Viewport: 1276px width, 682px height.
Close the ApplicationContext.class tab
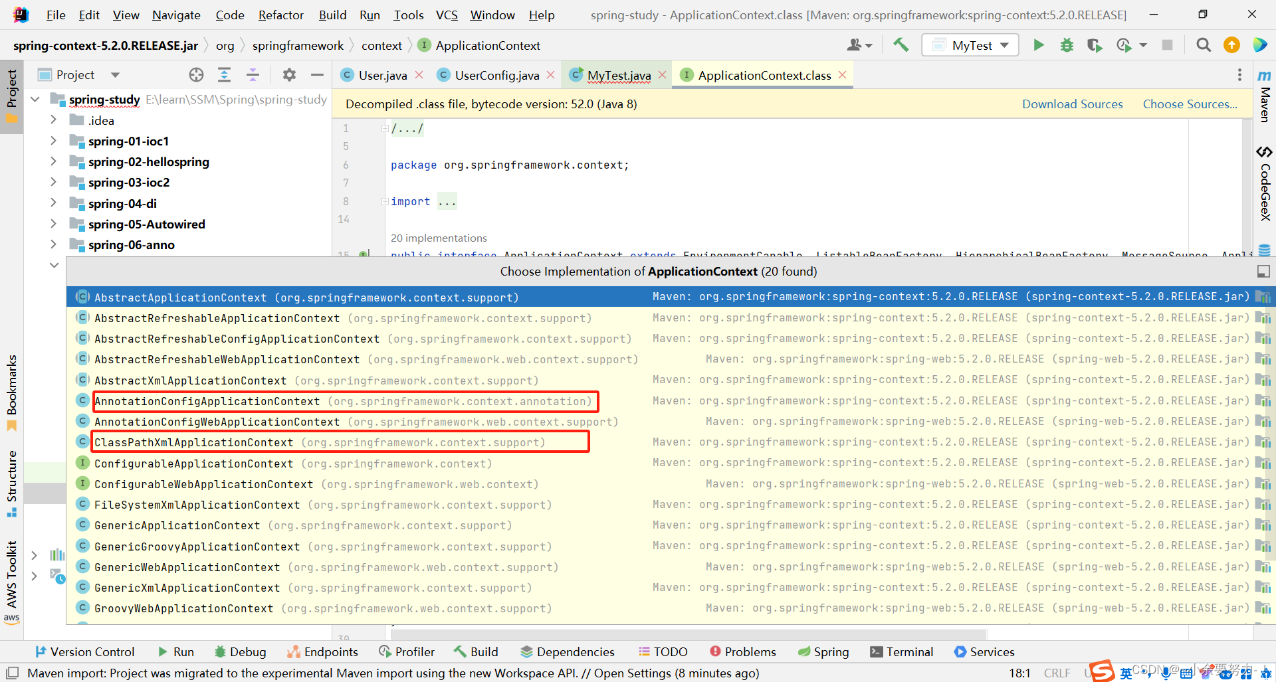[843, 75]
